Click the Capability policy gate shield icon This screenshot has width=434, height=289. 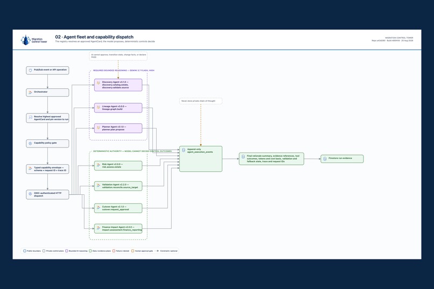31,144
